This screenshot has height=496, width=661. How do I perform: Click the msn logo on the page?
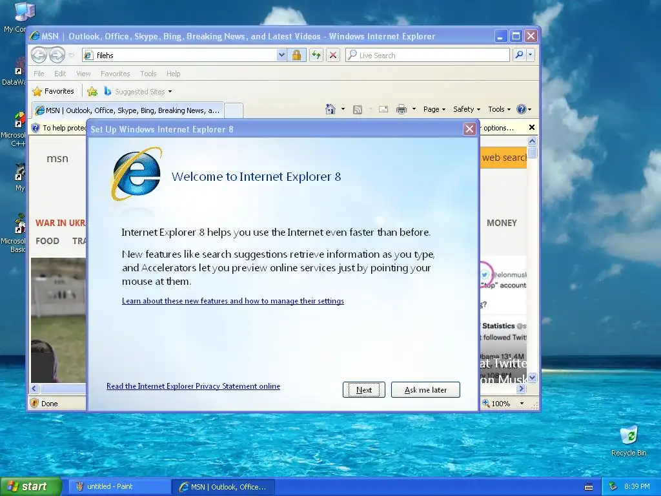point(57,159)
